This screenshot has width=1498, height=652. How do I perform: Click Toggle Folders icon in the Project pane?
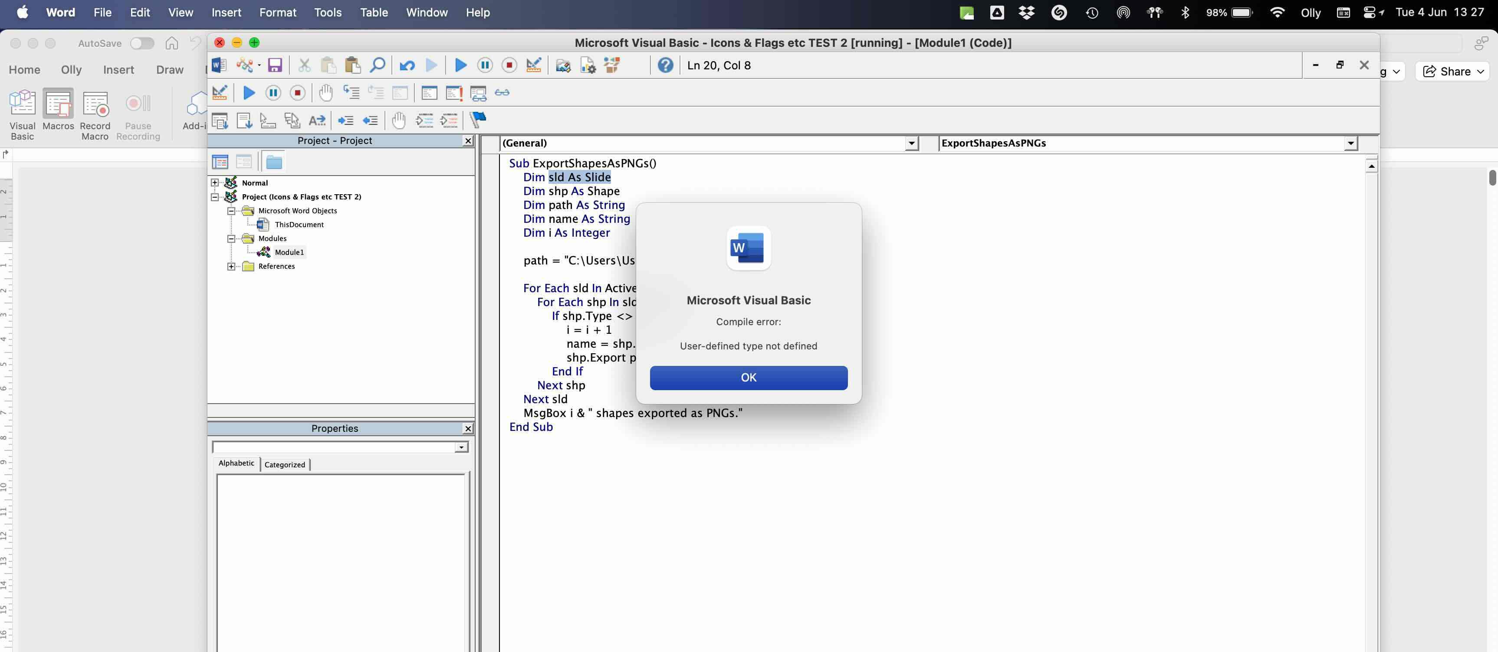point(274,162)
